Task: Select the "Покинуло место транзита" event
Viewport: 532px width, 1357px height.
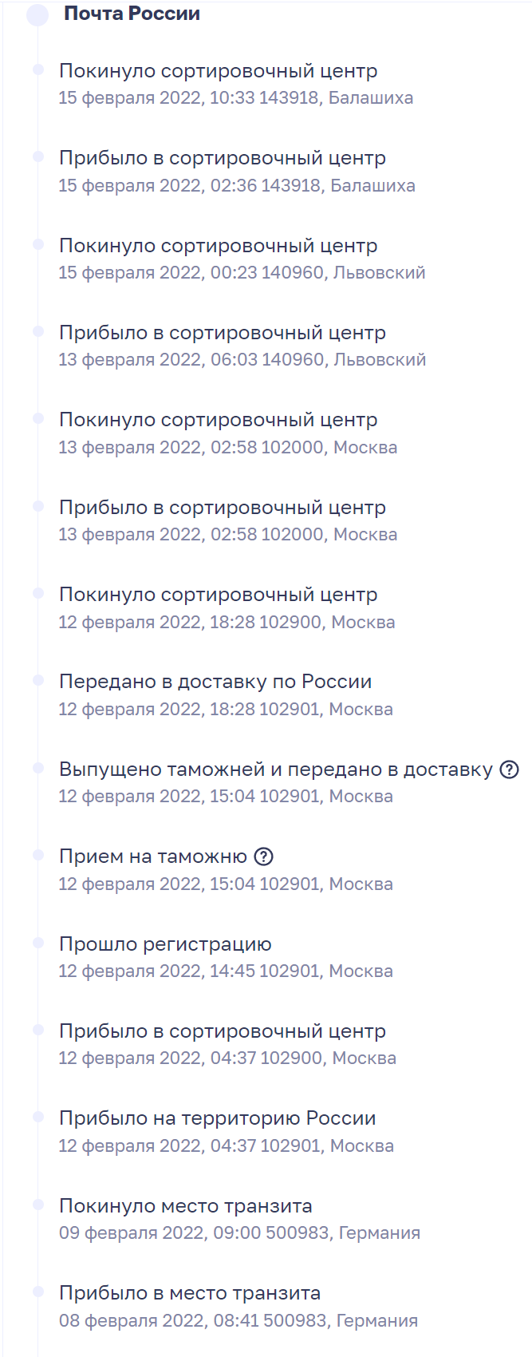Action: 185,1205
